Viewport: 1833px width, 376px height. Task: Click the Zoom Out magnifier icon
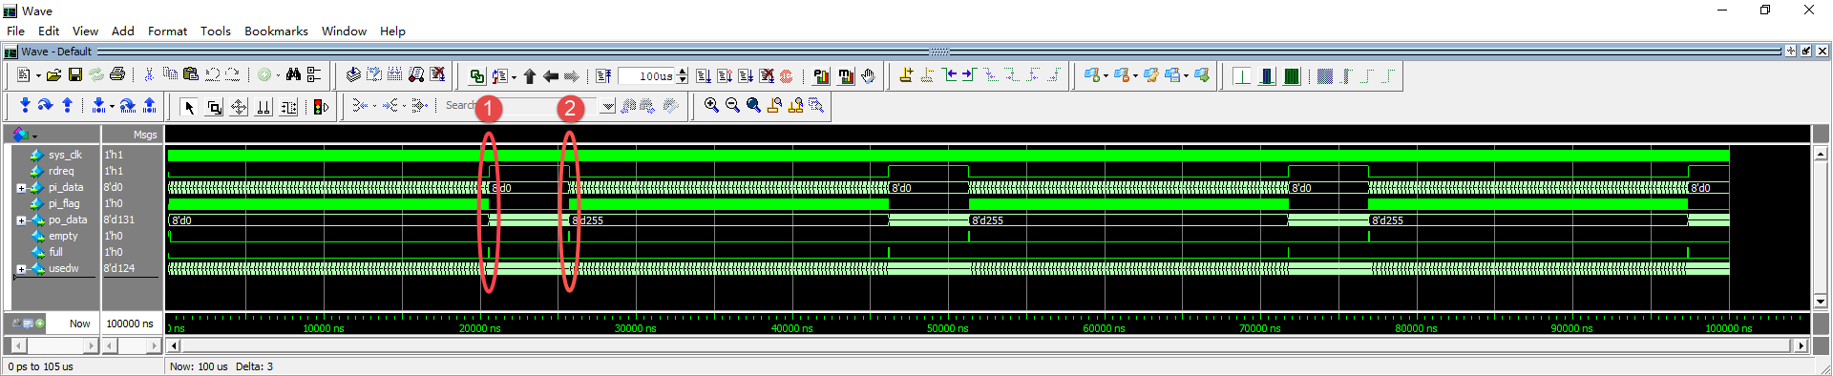[732, 105]
